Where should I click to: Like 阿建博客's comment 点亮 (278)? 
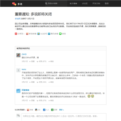coord(42,100)
